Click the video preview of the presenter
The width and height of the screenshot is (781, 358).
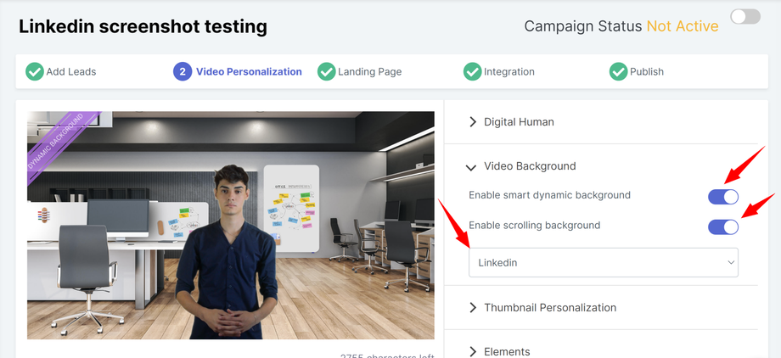tap(231, 226)
